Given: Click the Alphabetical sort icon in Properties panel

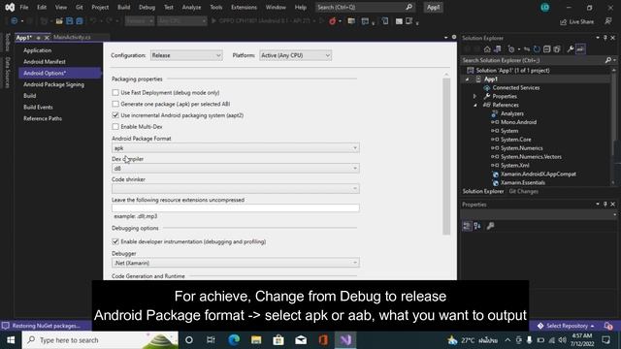Looking at the screenshot, I should click(x=477, y=226).
